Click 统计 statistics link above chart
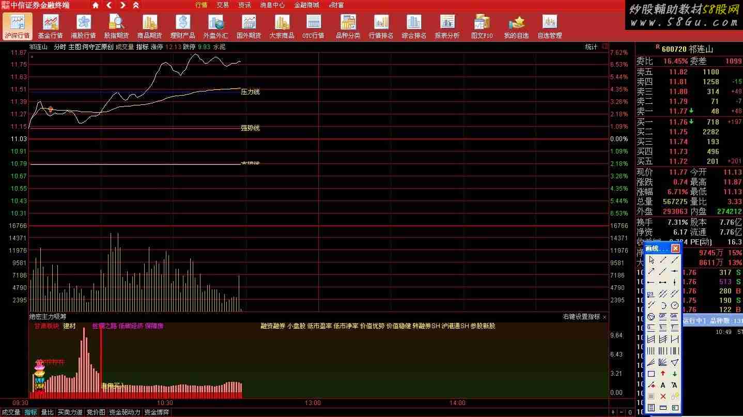 [x=591, y=47]
